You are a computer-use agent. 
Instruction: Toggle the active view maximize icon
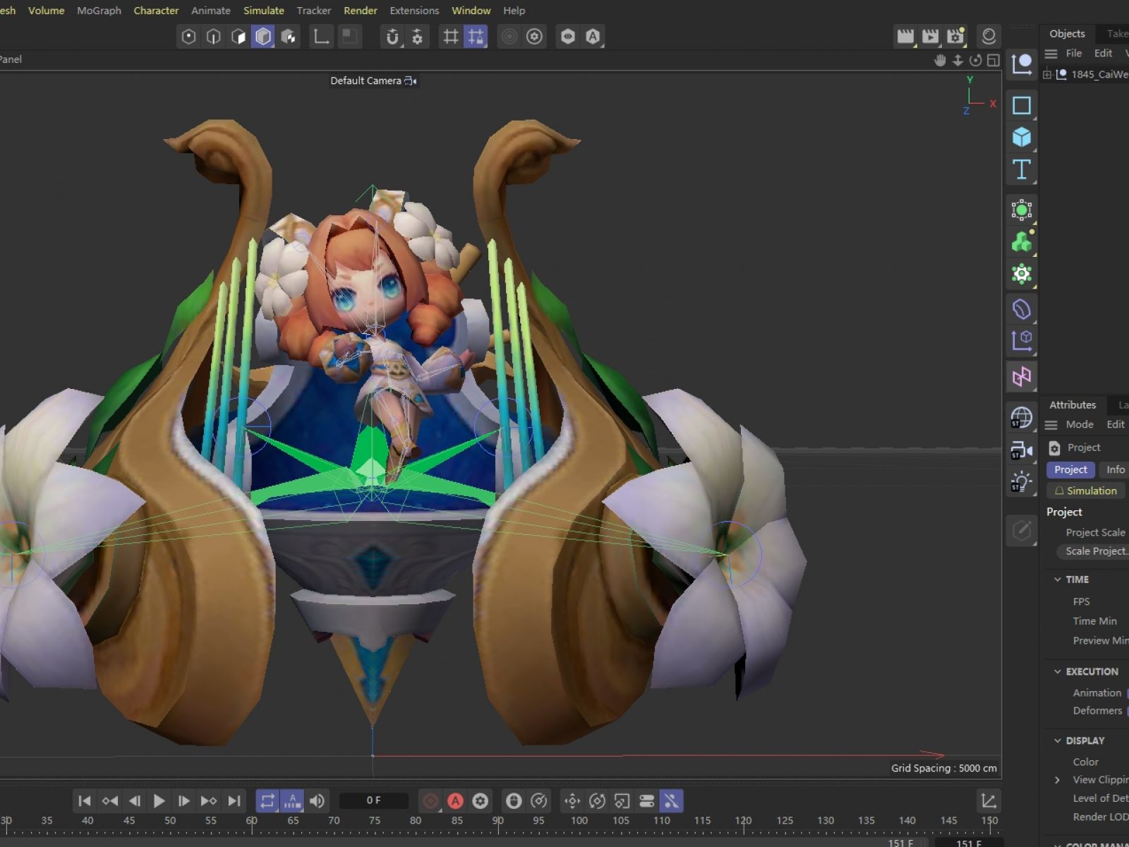[x=994, y=60]
